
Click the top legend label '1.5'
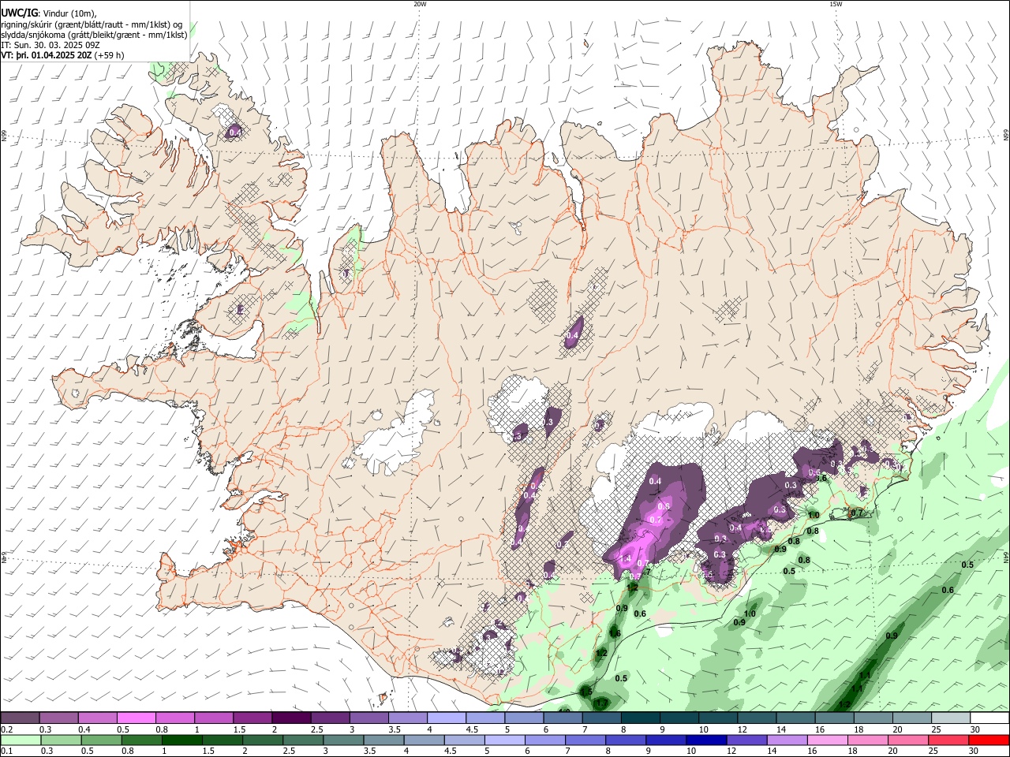click(x=238, y=729)
